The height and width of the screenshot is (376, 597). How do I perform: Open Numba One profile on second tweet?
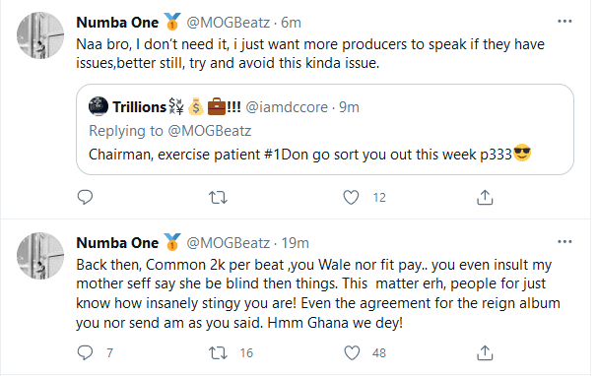[x=117, y=243]
